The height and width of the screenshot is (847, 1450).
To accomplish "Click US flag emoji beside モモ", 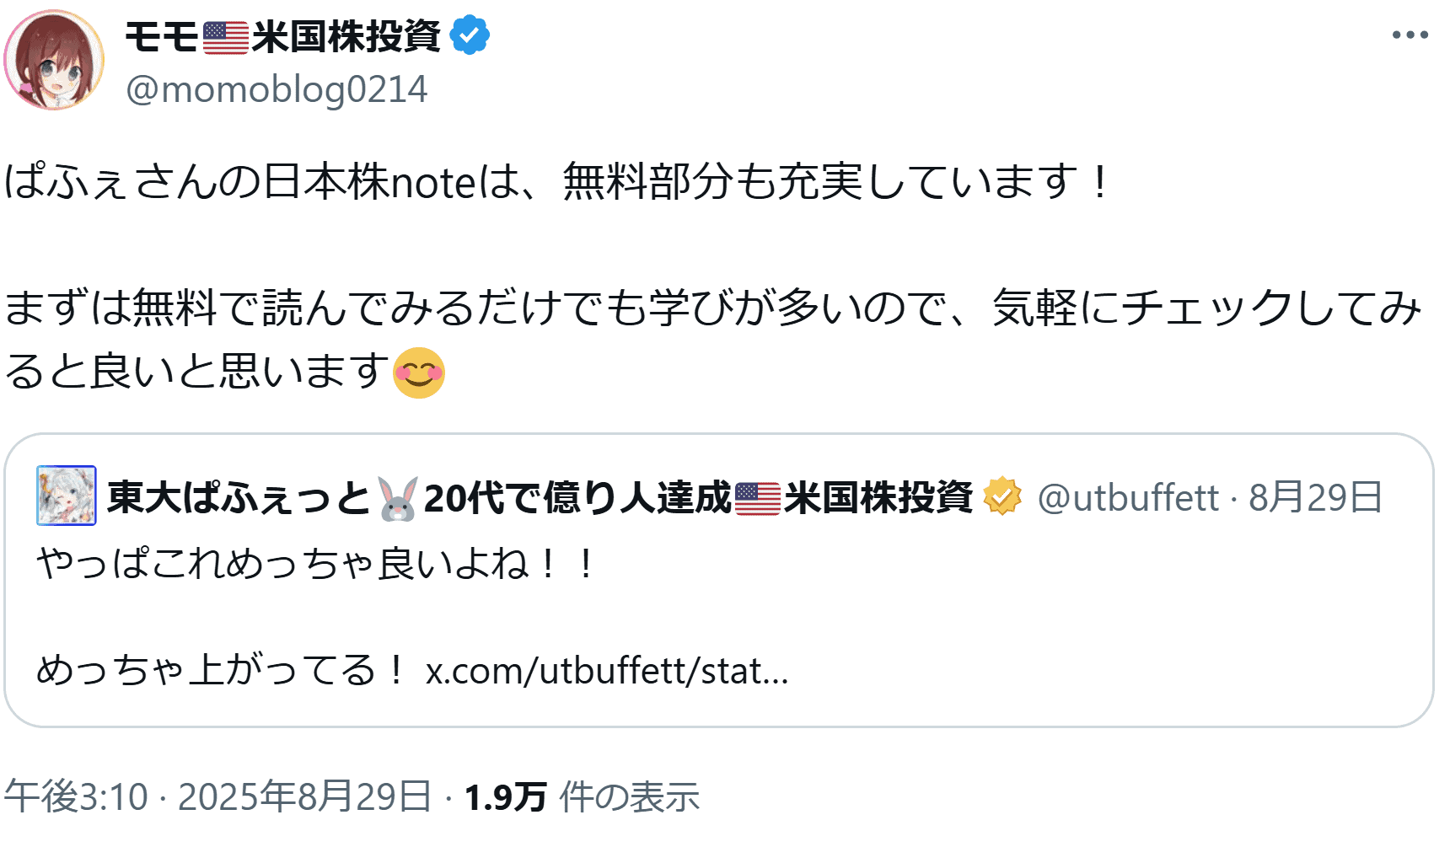I will click(225, 37).
